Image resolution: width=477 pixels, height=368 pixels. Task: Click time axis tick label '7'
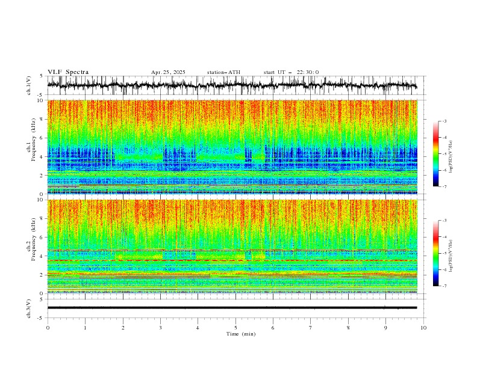(x=311, y=328)
